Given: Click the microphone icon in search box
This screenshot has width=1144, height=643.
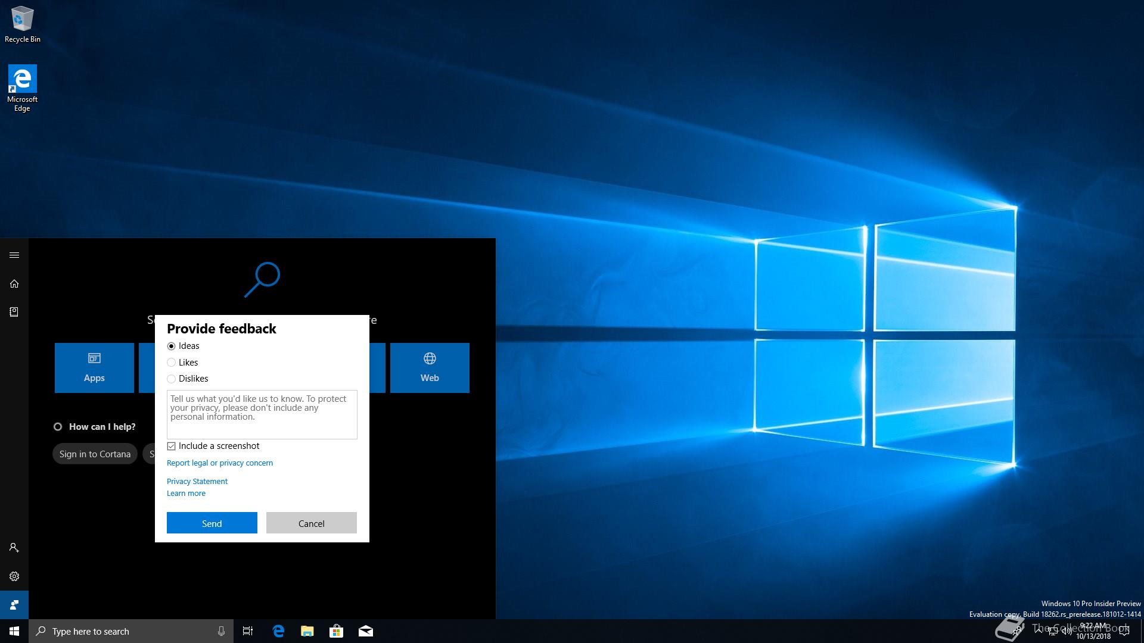Looking at the screenshot, I should click(221, 631).
